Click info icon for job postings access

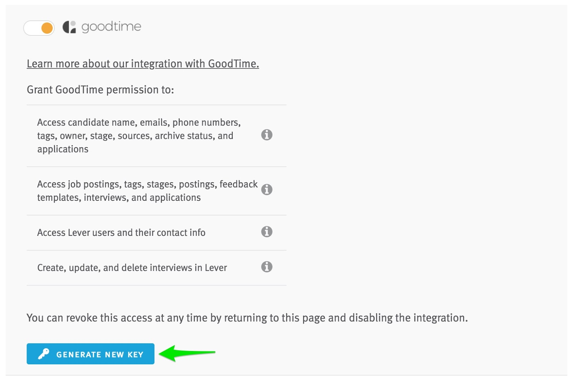tap(266, 189)
